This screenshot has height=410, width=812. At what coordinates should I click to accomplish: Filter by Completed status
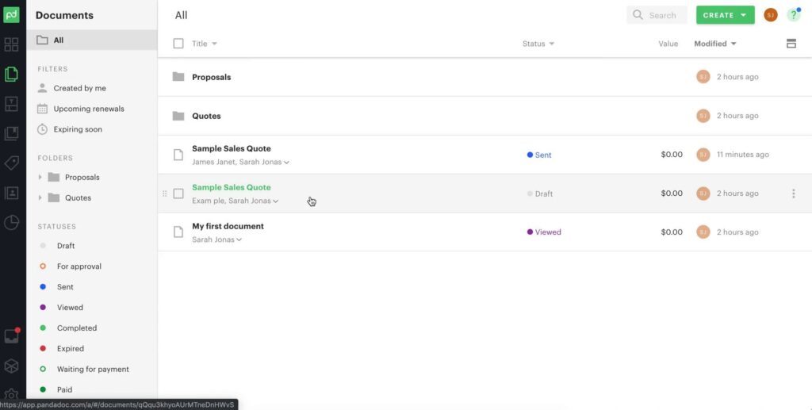pyautogui.click(x=76, y=328)
